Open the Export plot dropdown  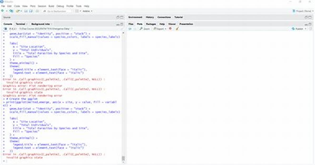[160, 29]
